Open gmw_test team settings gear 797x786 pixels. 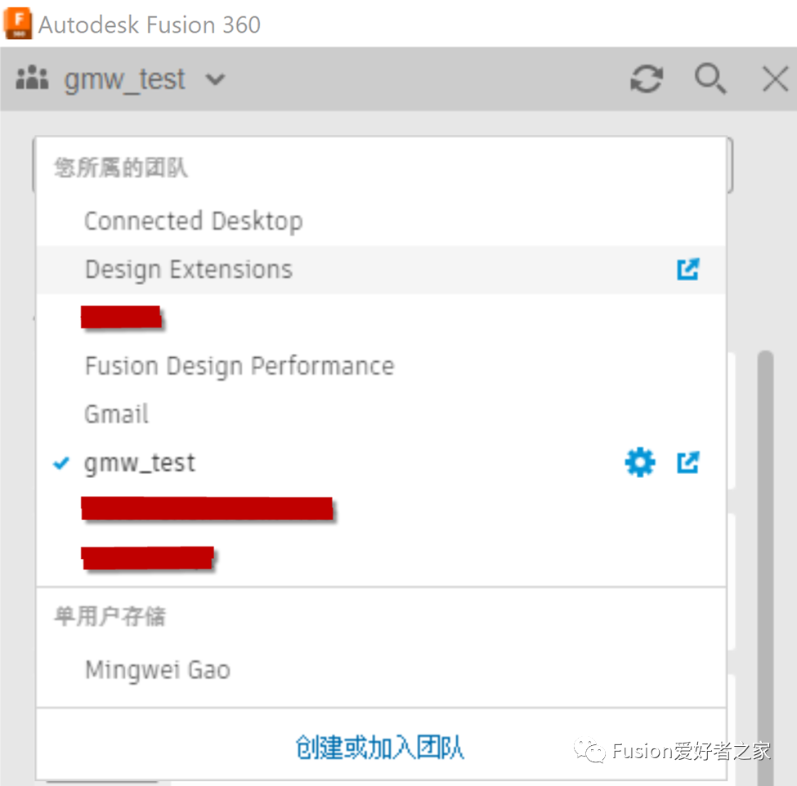click(639, 463)
